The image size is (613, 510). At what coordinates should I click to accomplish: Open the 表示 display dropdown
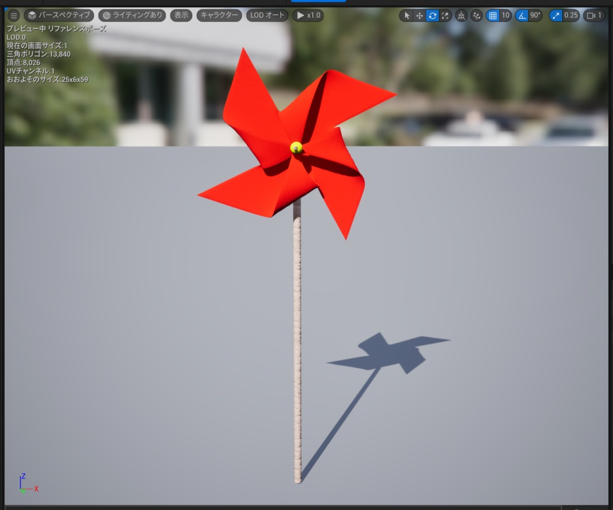(x=181, y=16)
